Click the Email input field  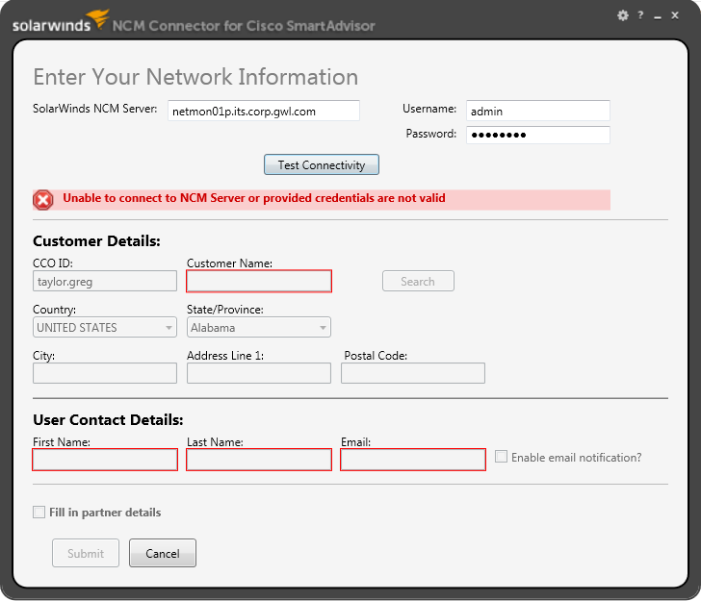tap(413, 460)
